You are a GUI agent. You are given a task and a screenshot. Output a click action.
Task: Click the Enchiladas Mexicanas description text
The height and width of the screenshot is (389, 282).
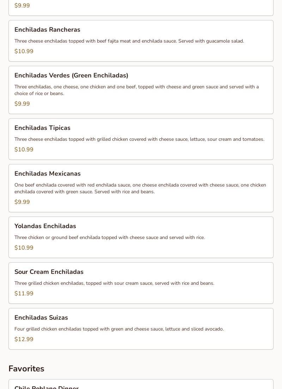[140, 188]
